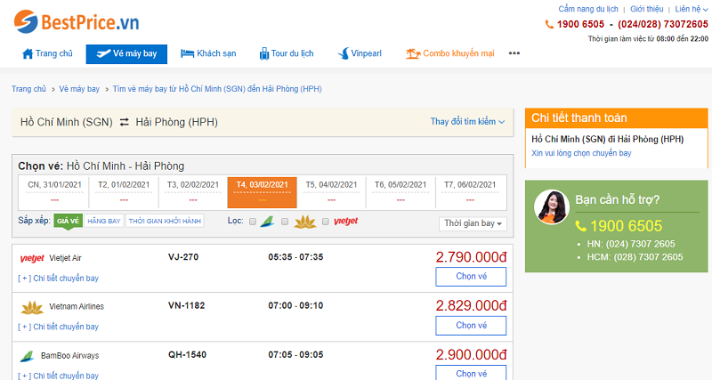712x380 pixels.
Task: Tick the Bamboo Airways filter checkbox
Action: tap(253, 222)
